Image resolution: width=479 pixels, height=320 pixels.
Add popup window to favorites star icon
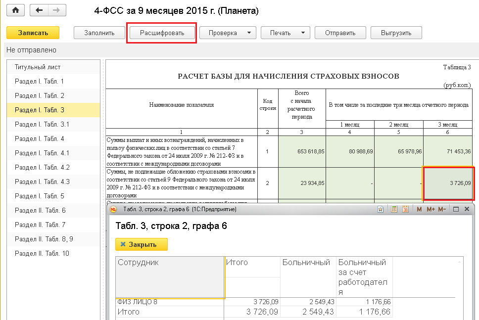pyautogui.click(x=381, y=209)
